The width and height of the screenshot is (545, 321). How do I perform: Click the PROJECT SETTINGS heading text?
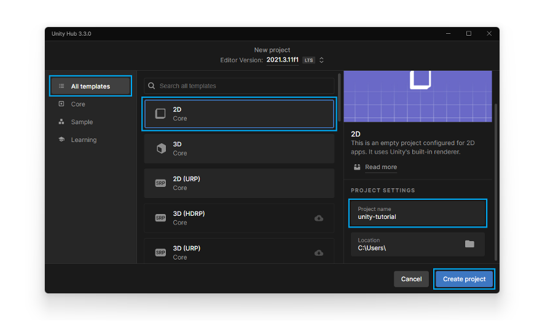[x=383, y=190]
